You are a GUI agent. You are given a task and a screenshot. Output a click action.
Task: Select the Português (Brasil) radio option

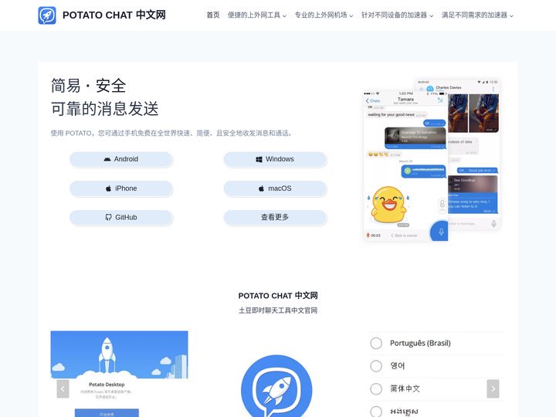(376, 343)
